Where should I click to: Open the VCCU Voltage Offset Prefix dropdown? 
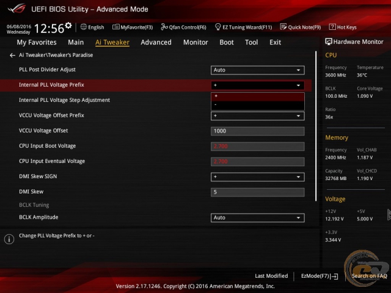click(x=258, y=116)
